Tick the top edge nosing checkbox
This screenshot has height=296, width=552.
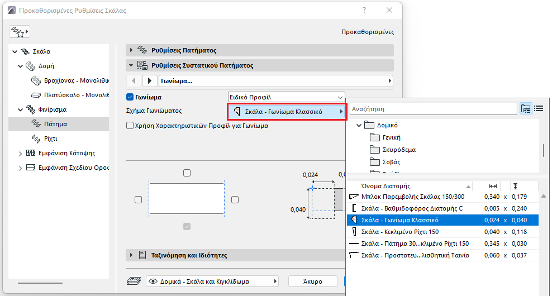click(187, 173)
